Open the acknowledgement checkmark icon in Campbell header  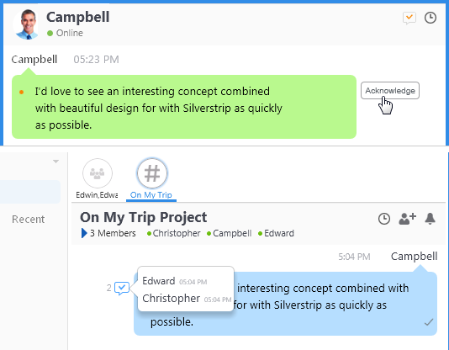(409, 18)
